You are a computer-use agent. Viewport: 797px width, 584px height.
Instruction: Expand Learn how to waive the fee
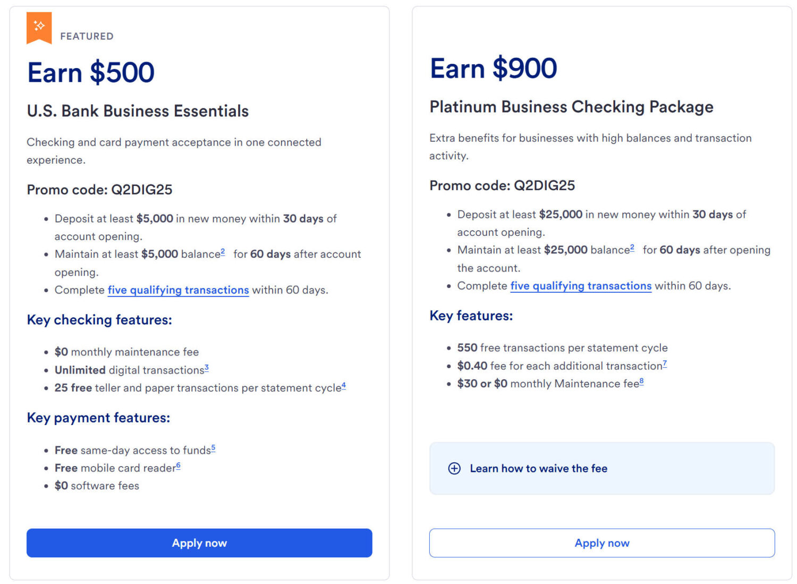538,468
